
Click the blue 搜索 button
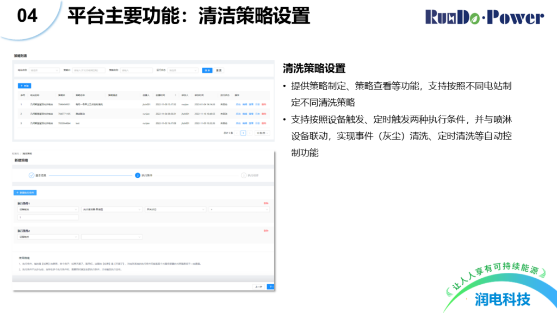point(207,70)
